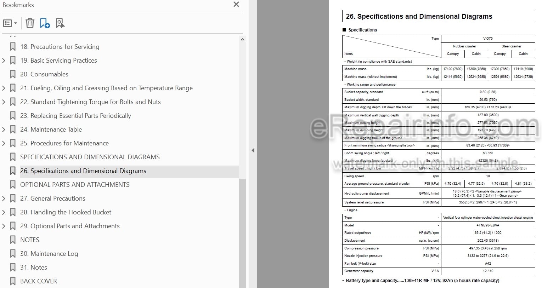Expand 27. General Precautions bookmark
Viewport: 542px width, 288px height.
pyautogui.click(x=4, y=198)
